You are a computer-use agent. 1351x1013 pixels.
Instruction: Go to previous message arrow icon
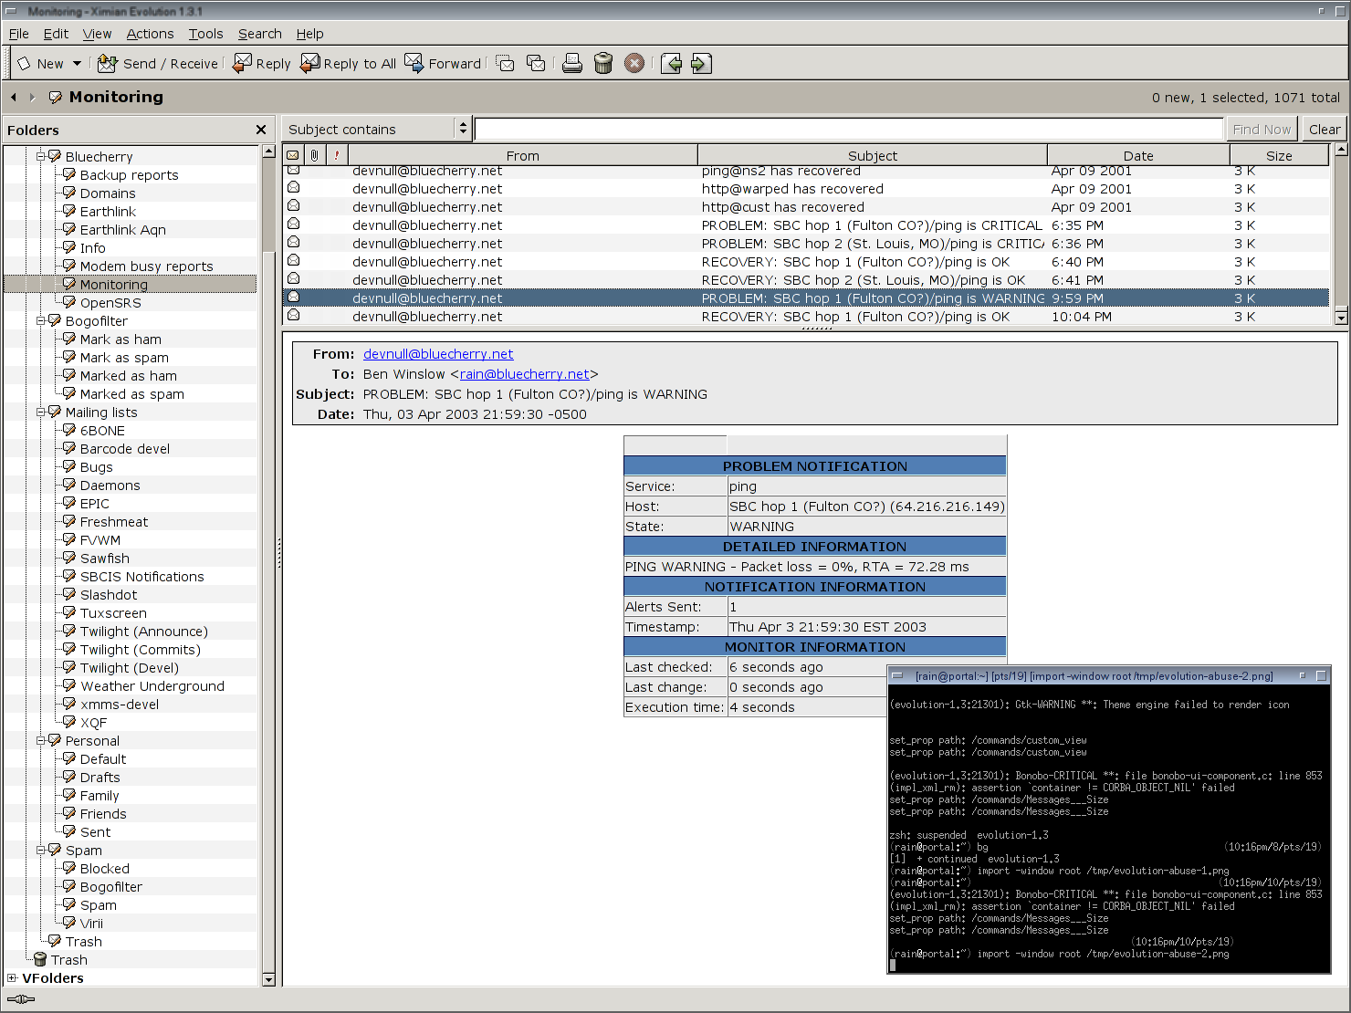click(x=671, y=64)
